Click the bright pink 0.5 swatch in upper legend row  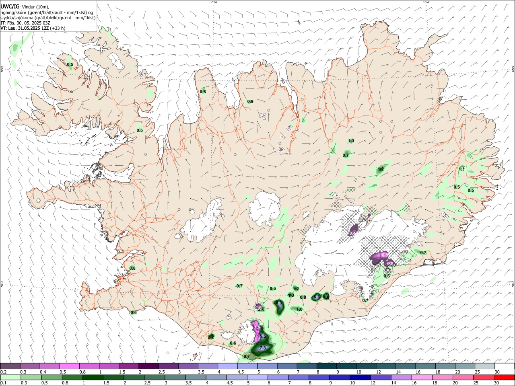(x=69, y=366)
